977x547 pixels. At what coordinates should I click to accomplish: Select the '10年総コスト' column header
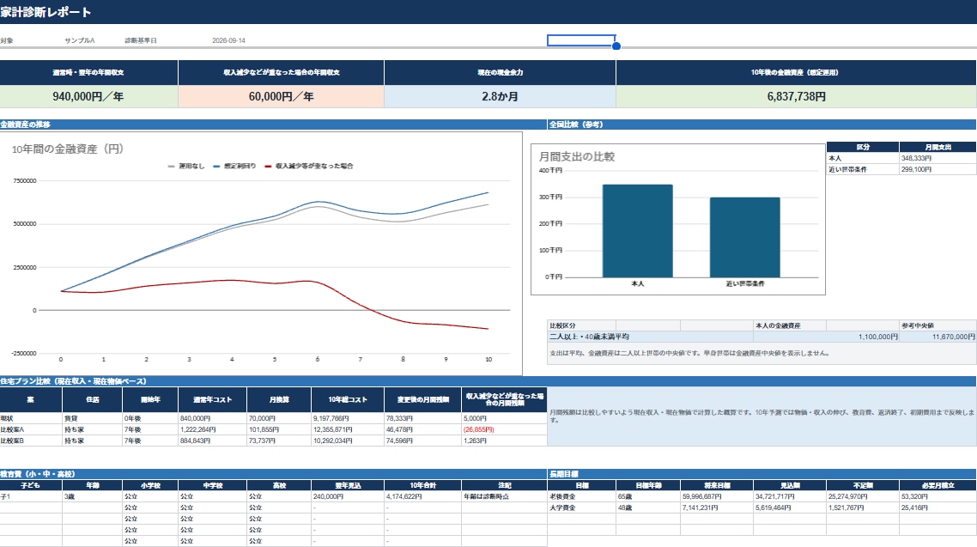[x=348, y=399]
